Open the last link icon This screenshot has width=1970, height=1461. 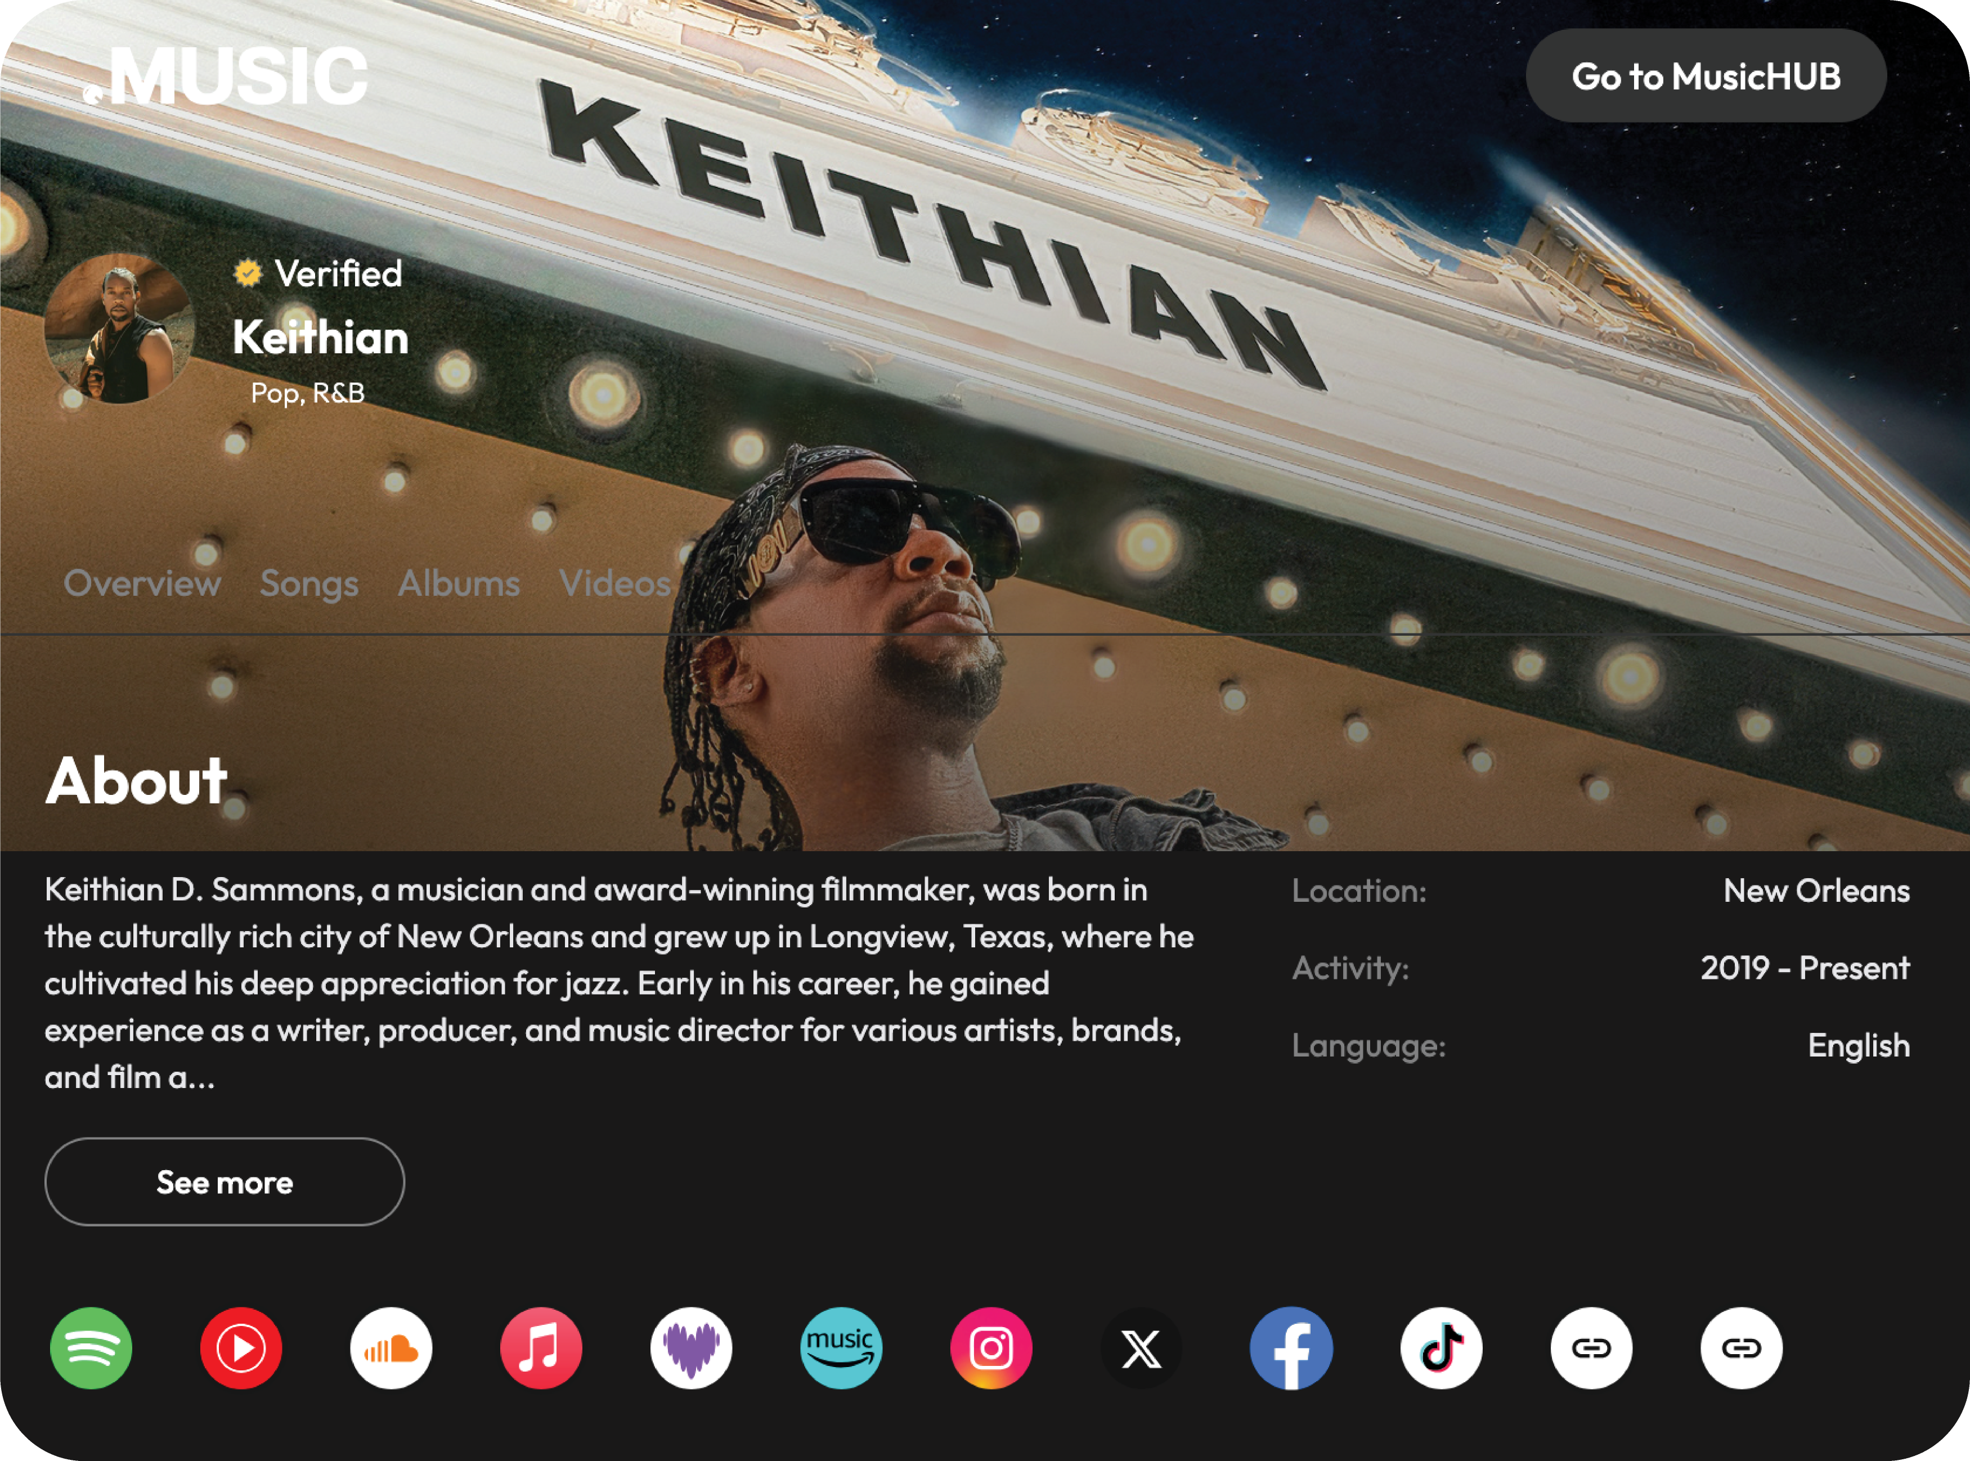point(1742,1348)
